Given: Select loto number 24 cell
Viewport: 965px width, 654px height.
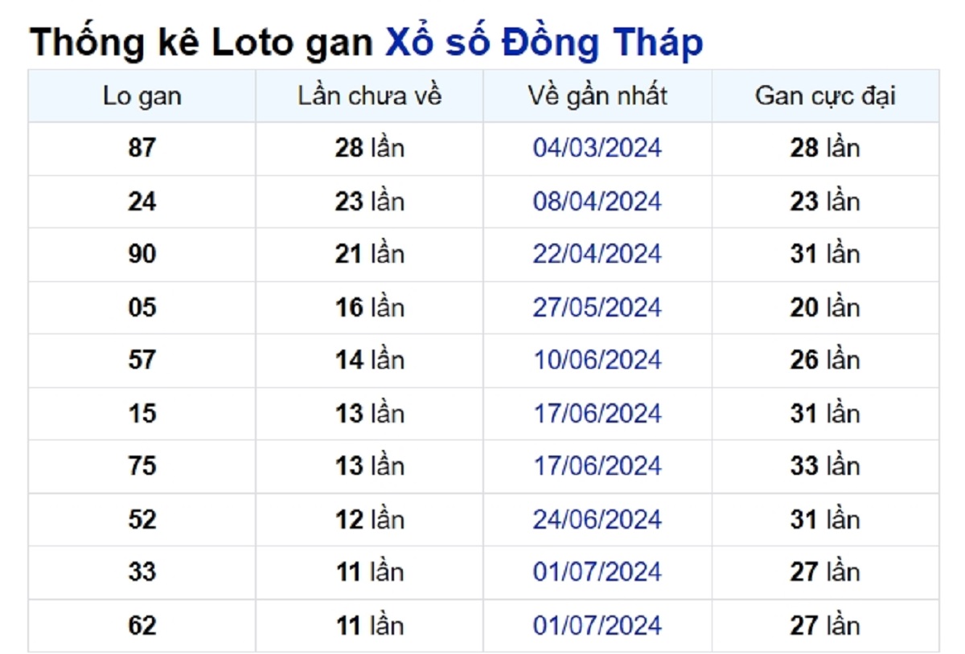Looking at the screenshot, I should 142,202.
